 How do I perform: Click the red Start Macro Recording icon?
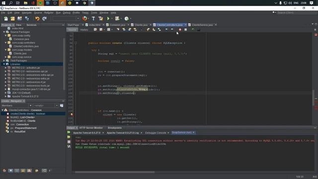coord(180,30)
